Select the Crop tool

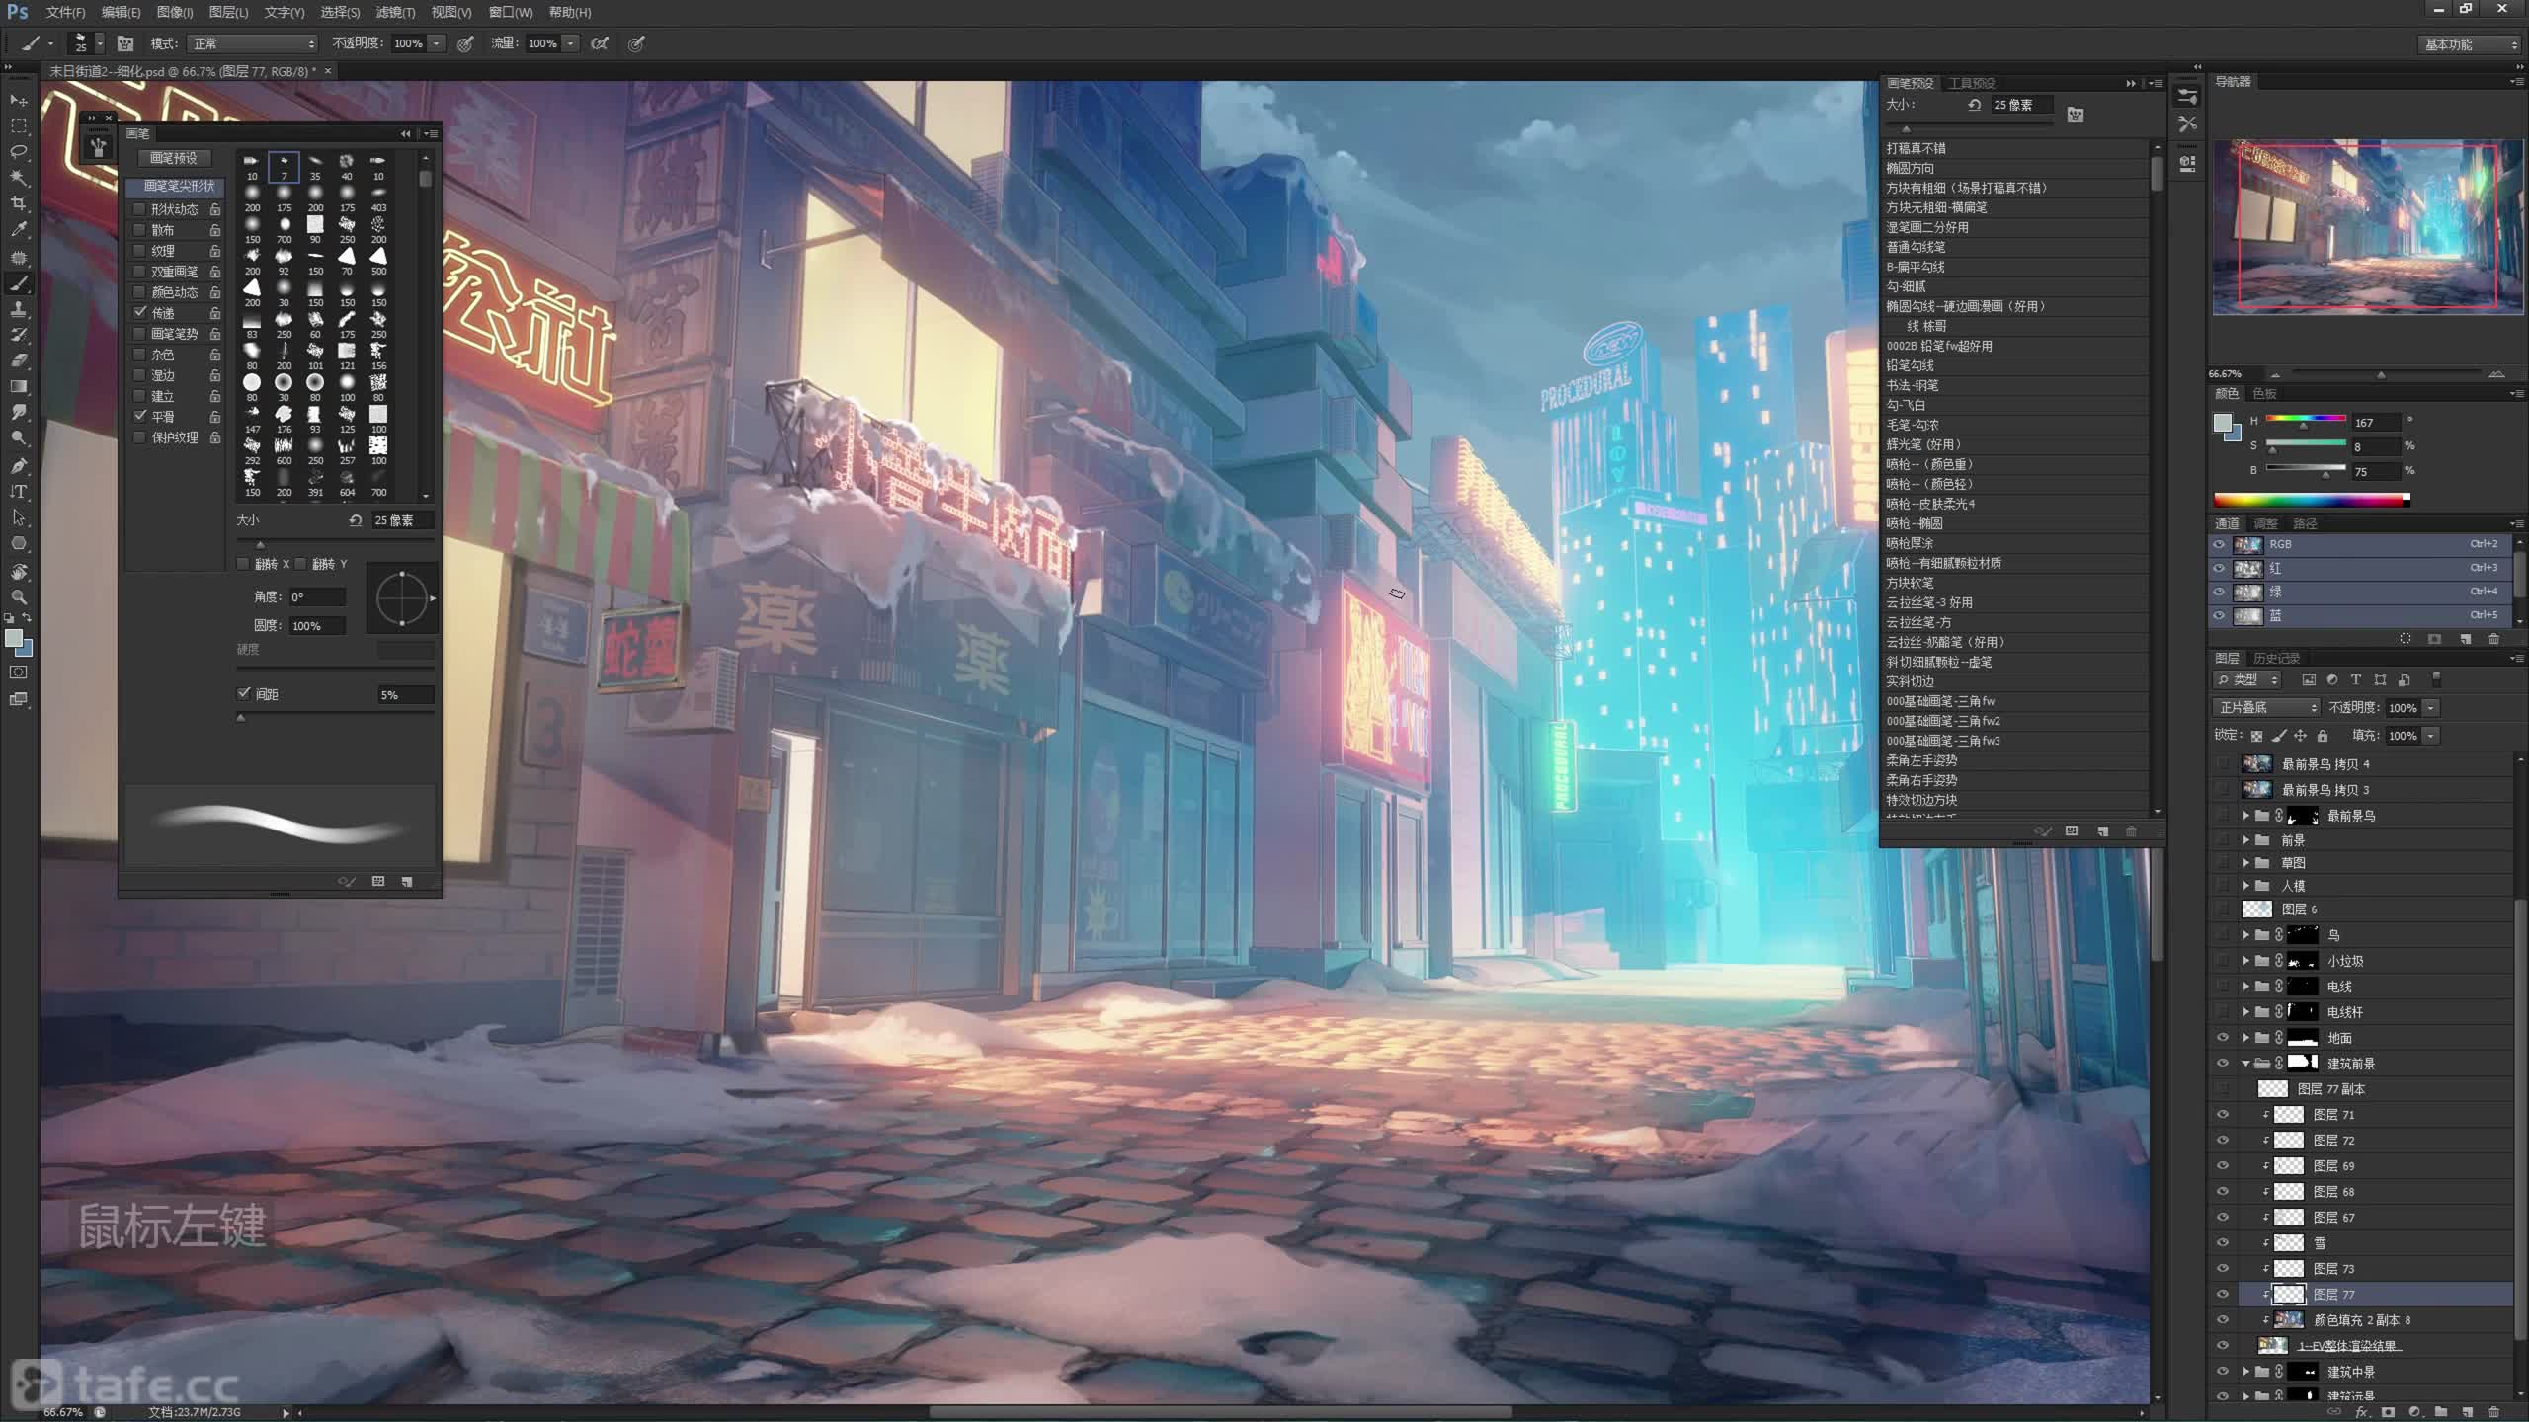click(x=19, y=203)
